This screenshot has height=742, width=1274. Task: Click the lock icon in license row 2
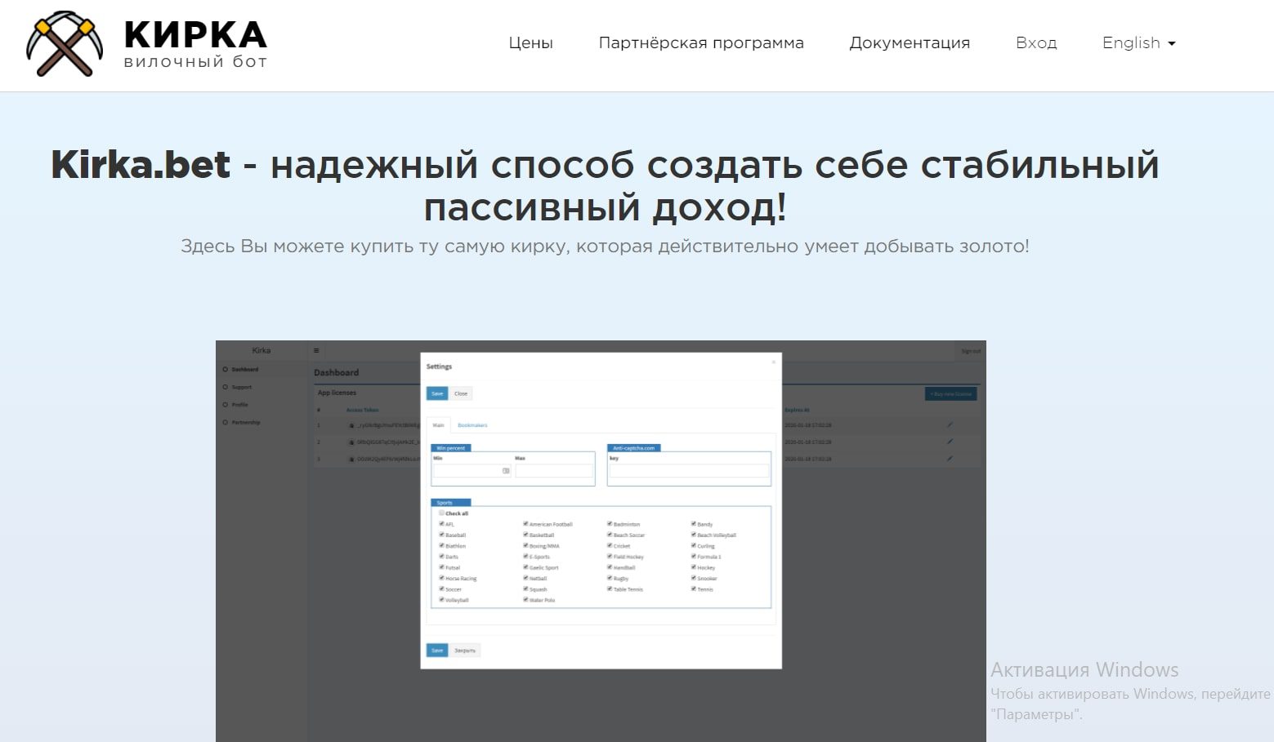(351, 442)
